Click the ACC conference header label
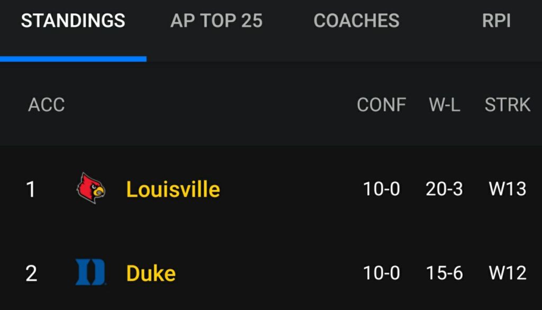Screen dimensions: 542x310 tap(47, 105)
